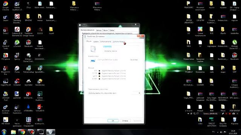241x135 pixels.
Task: Select Воспроизведение tab in Sound window
Action: point(87,30)
